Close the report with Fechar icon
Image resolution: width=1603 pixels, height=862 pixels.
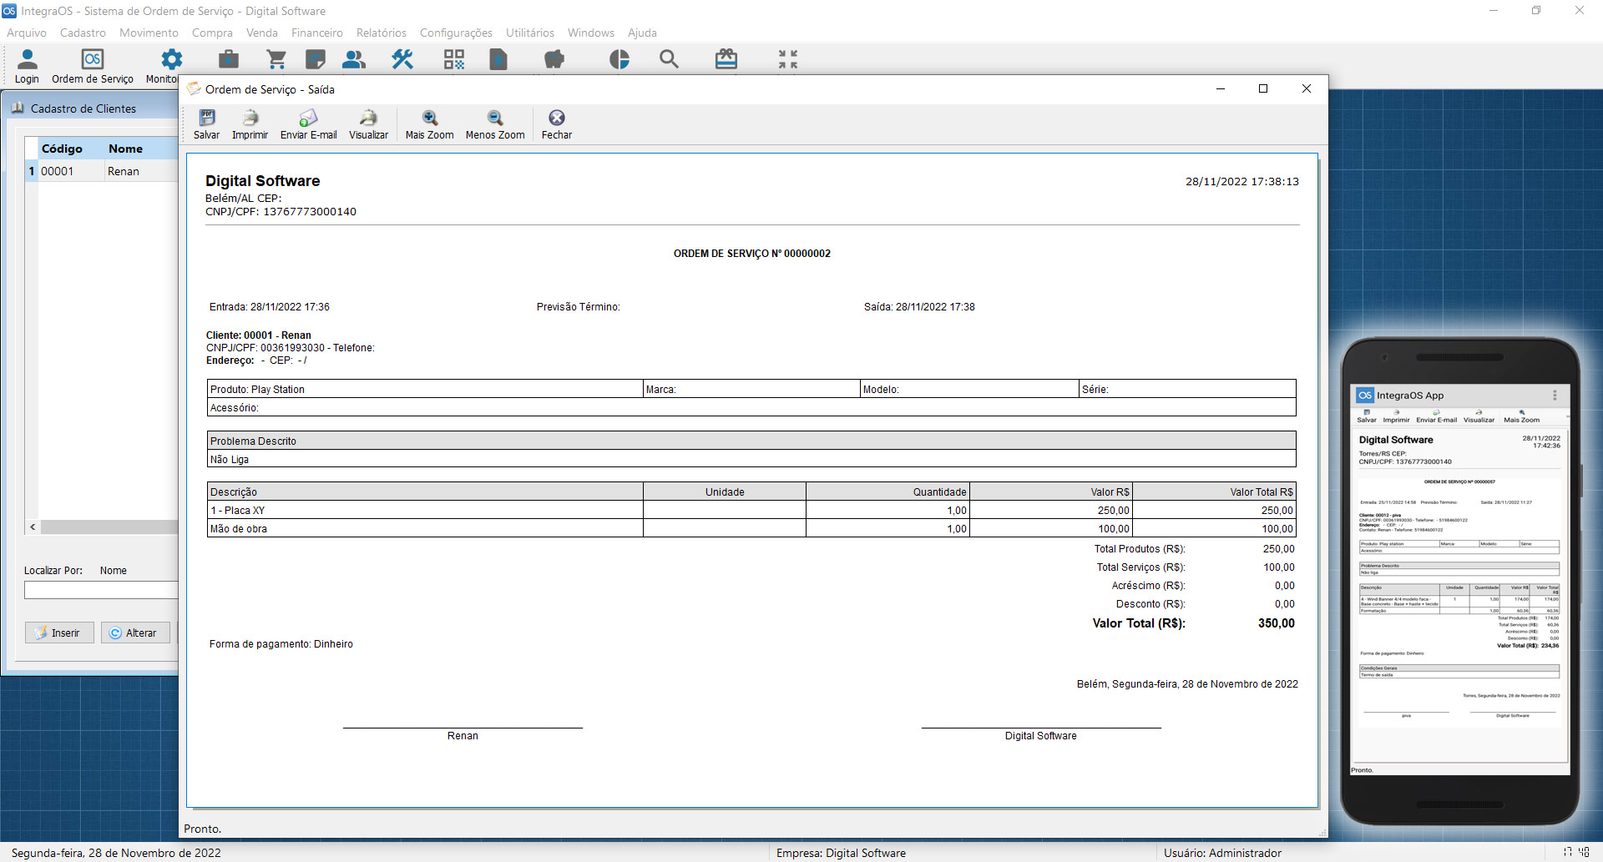coord(557,124)
